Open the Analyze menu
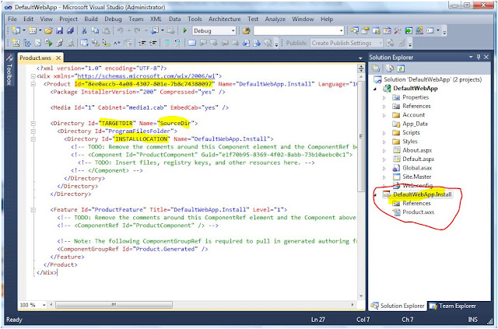 [x=275, y=19]
